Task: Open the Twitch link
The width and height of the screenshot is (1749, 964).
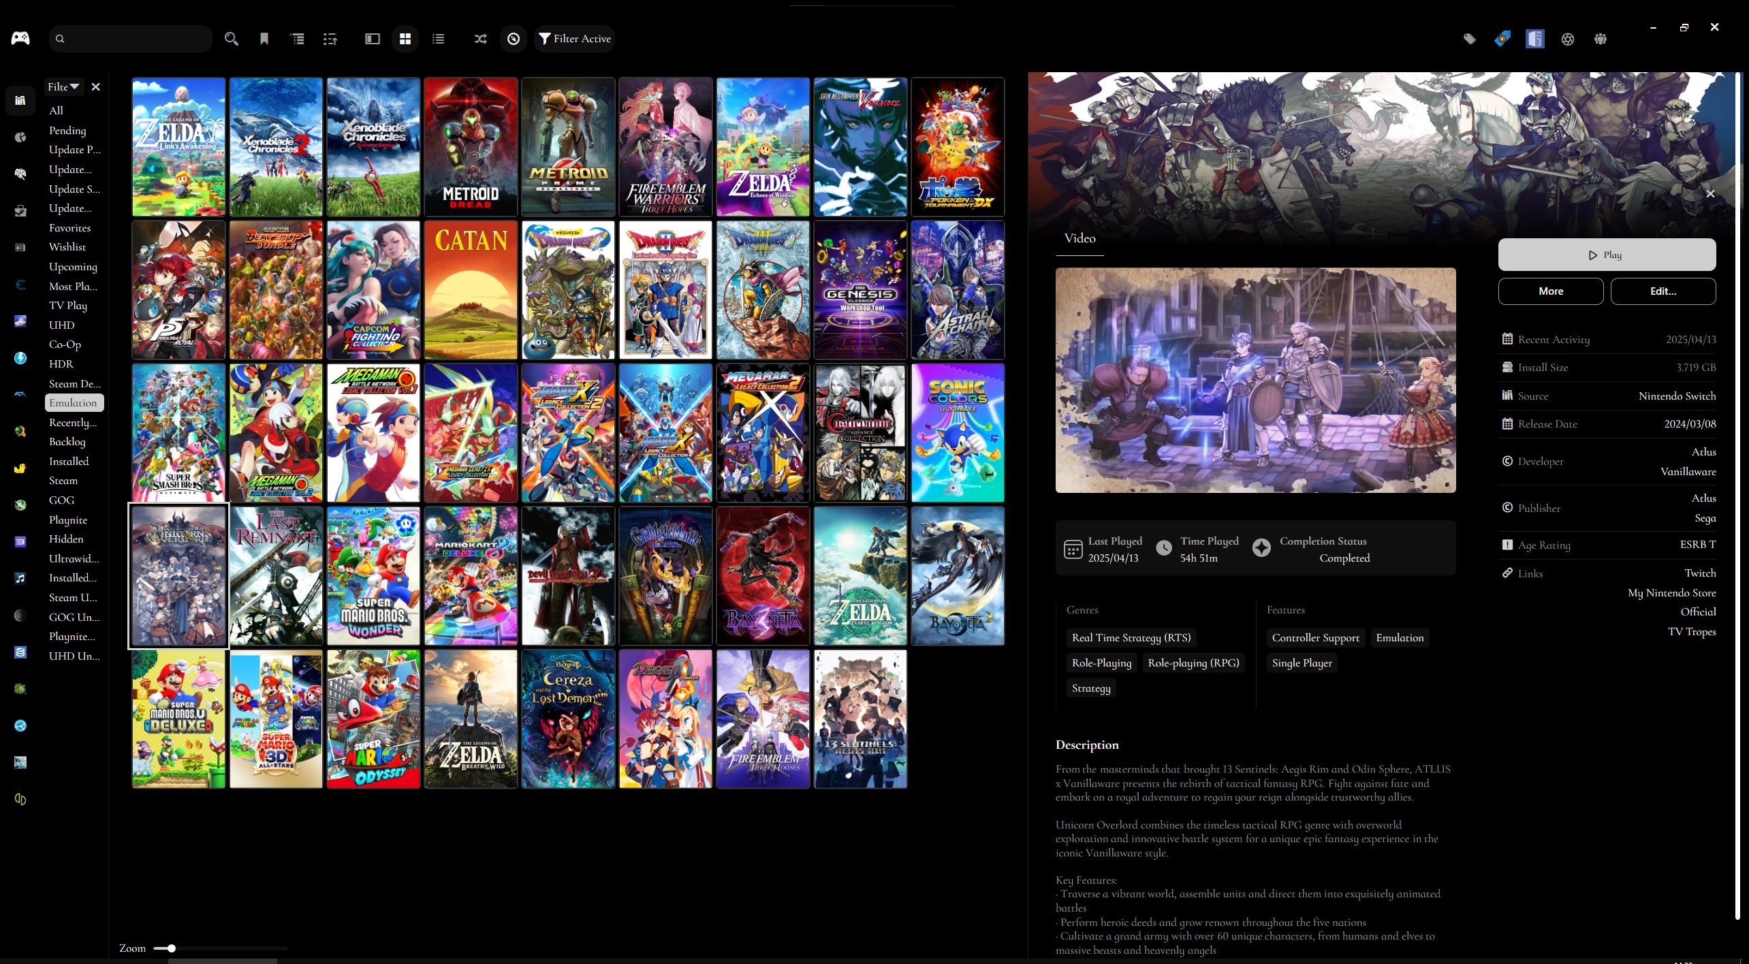Action: click(x=1701, y=573)
